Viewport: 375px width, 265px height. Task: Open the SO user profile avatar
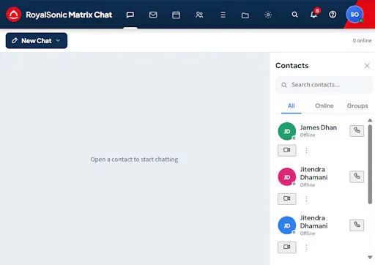(354, 15)
